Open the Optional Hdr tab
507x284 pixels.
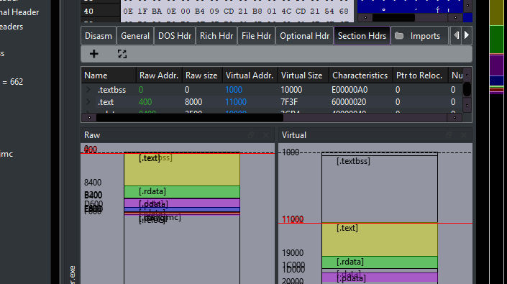point(305,36)
